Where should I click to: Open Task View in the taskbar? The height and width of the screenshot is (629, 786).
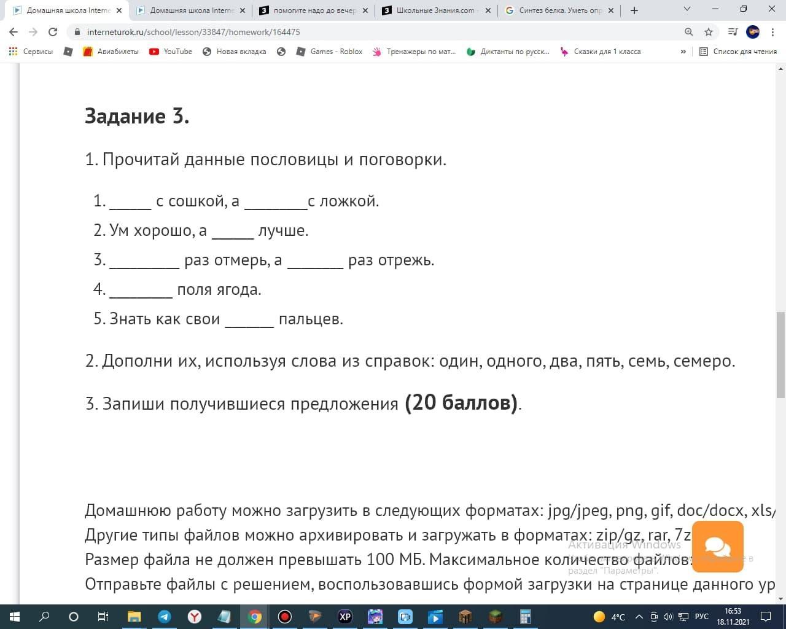pyautogui.click(x=103, y=617)
